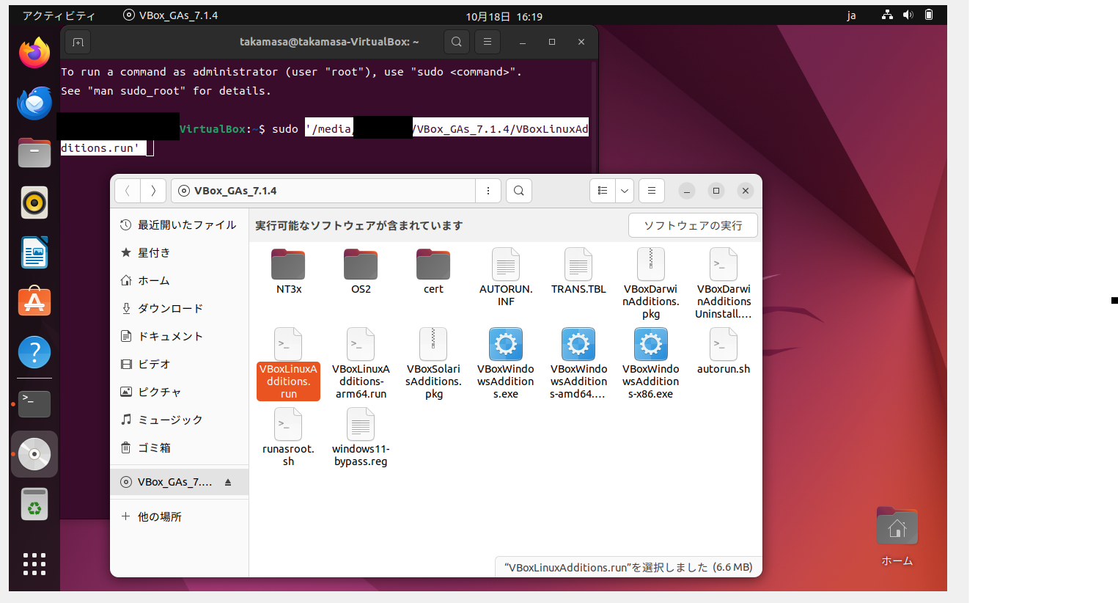Select the TRANS.TBL file
The image size is (1118, 603).
click(x=578, y=271)
